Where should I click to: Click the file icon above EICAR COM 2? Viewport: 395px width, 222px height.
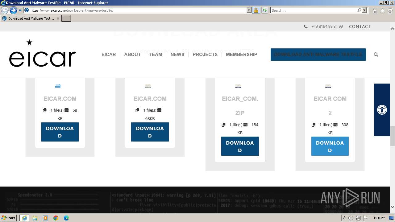pos(328,86)
